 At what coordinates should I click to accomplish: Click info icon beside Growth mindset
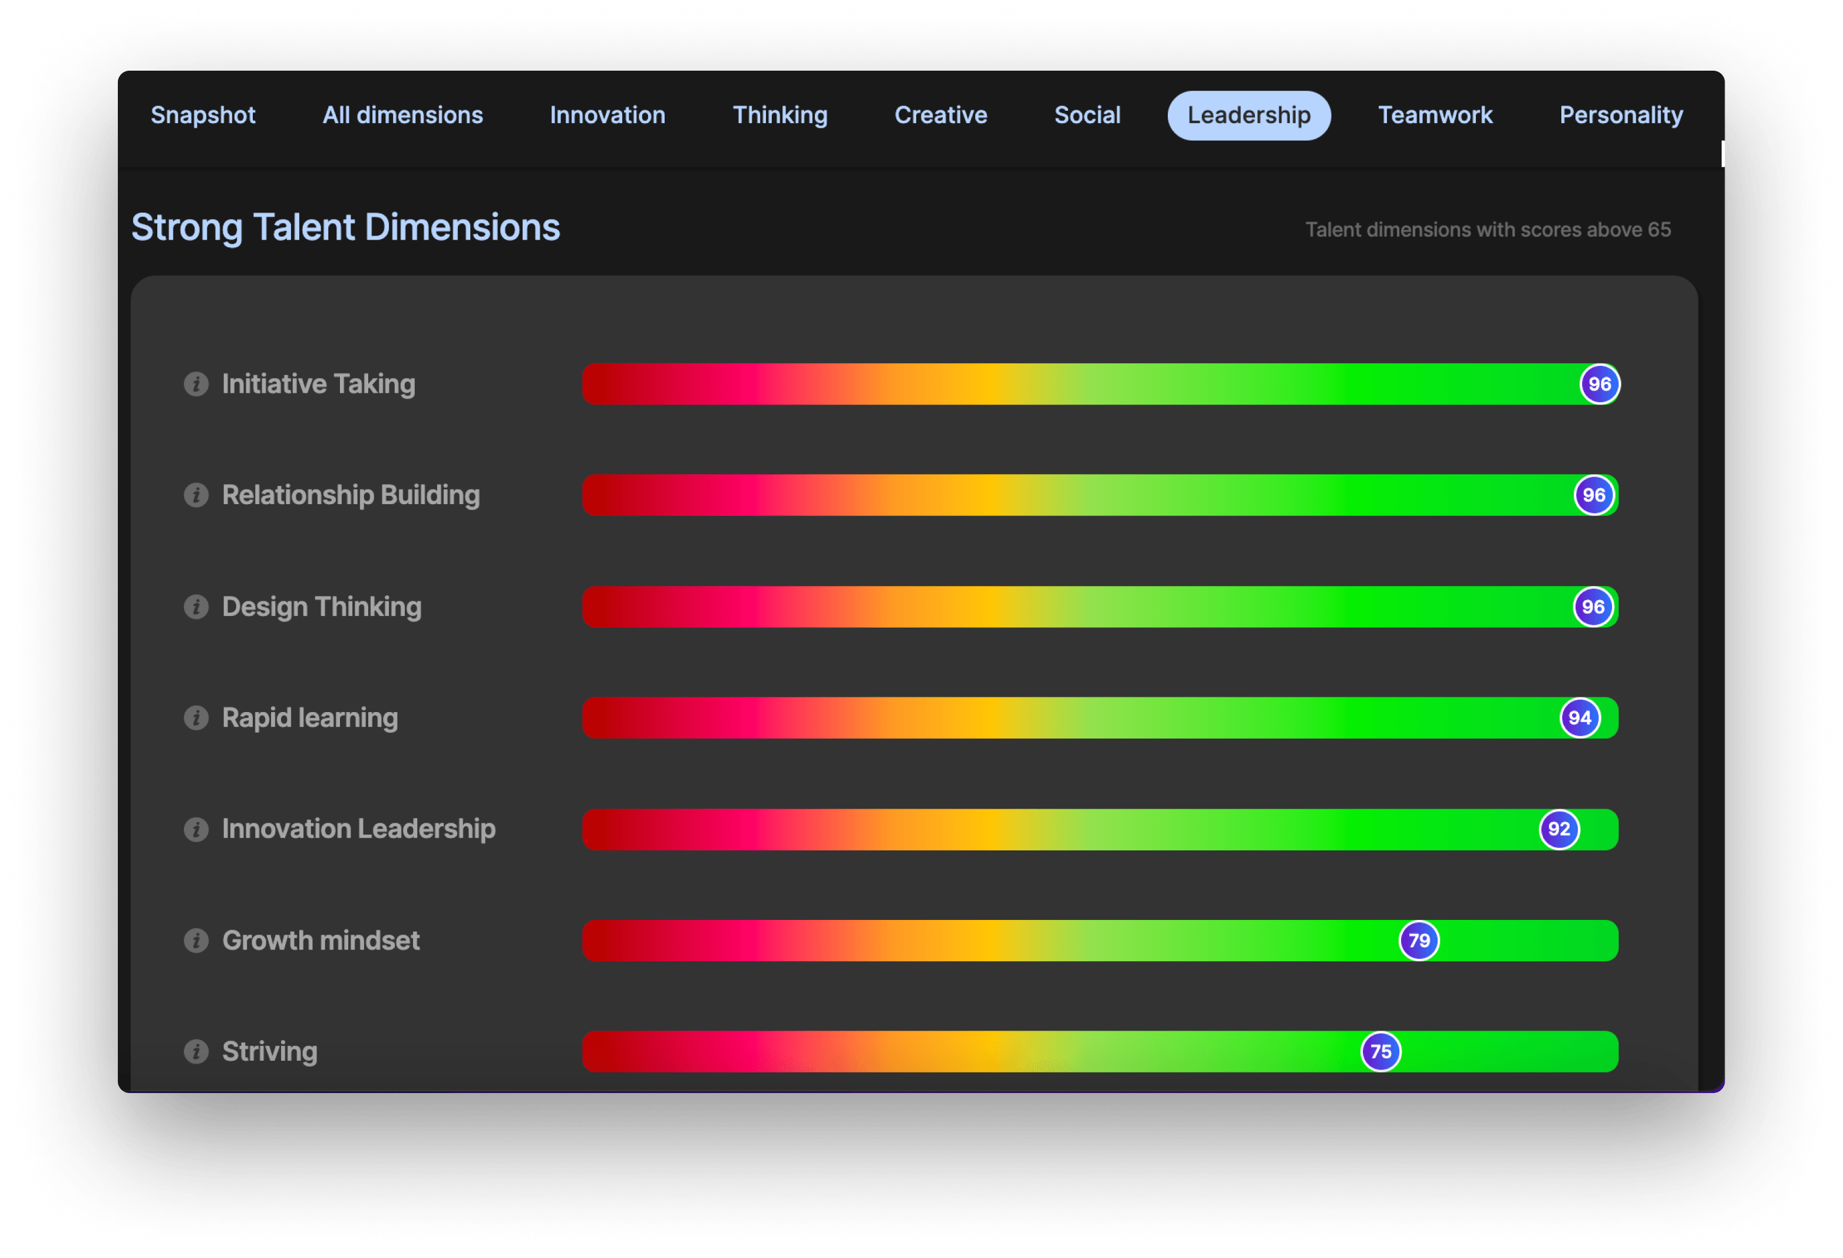pyautogui.click(x=196, y=941)
